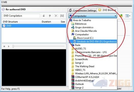Click the delete X icon
134x92 pixels.
(56, 16)
